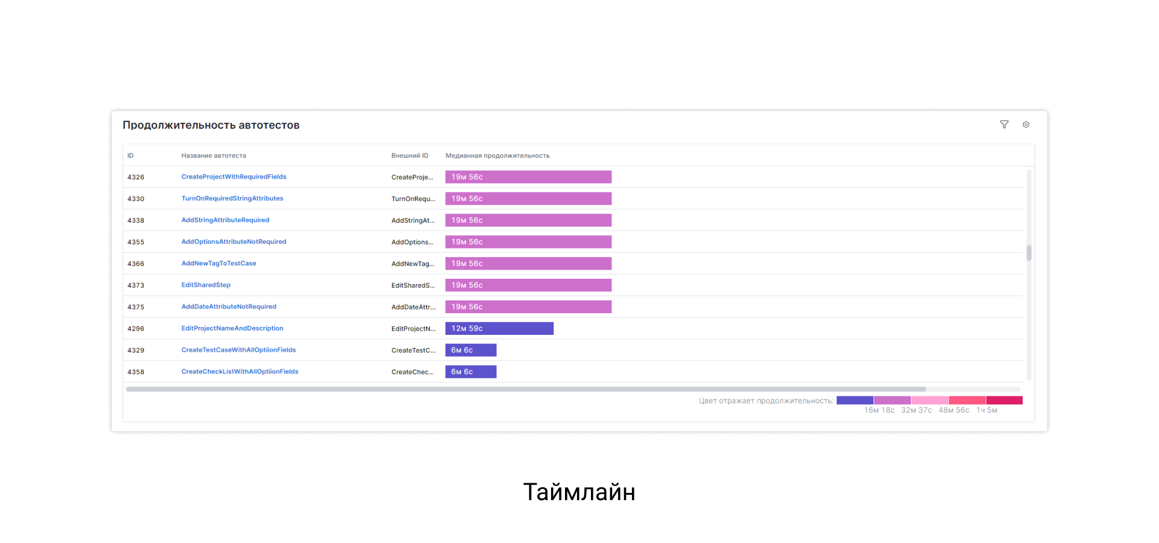Open the filter funnel icon
The width and height of the screenshot is (1159, 543).
point(1004,124)
